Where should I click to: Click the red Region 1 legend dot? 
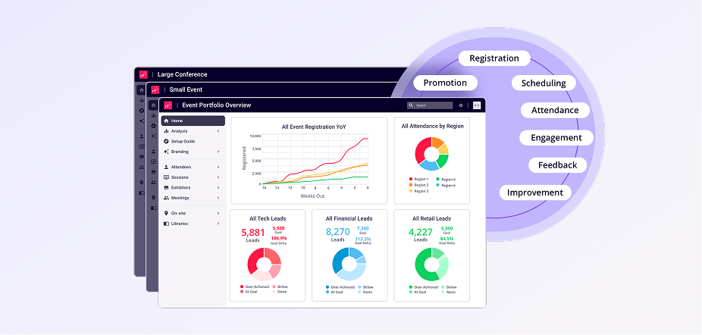click(411, 179)
